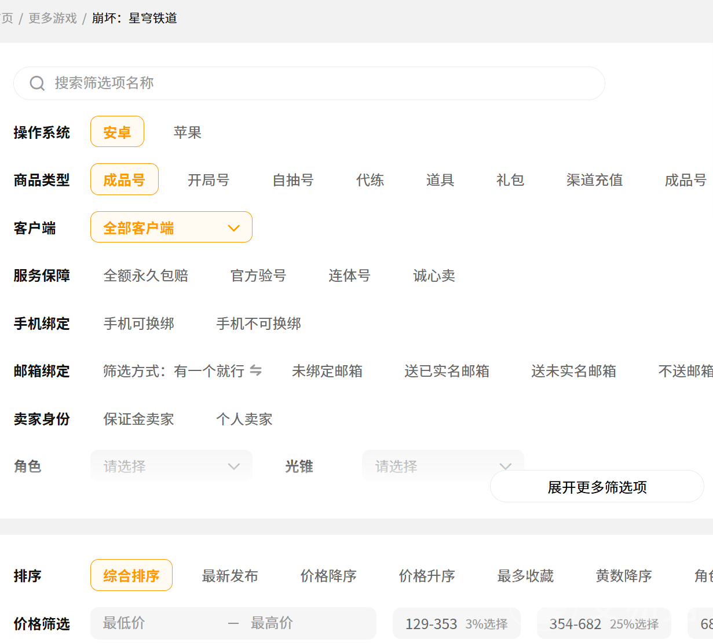
Task: Toggle 全额永久包赔 service filter
Action: pos(145,275)
